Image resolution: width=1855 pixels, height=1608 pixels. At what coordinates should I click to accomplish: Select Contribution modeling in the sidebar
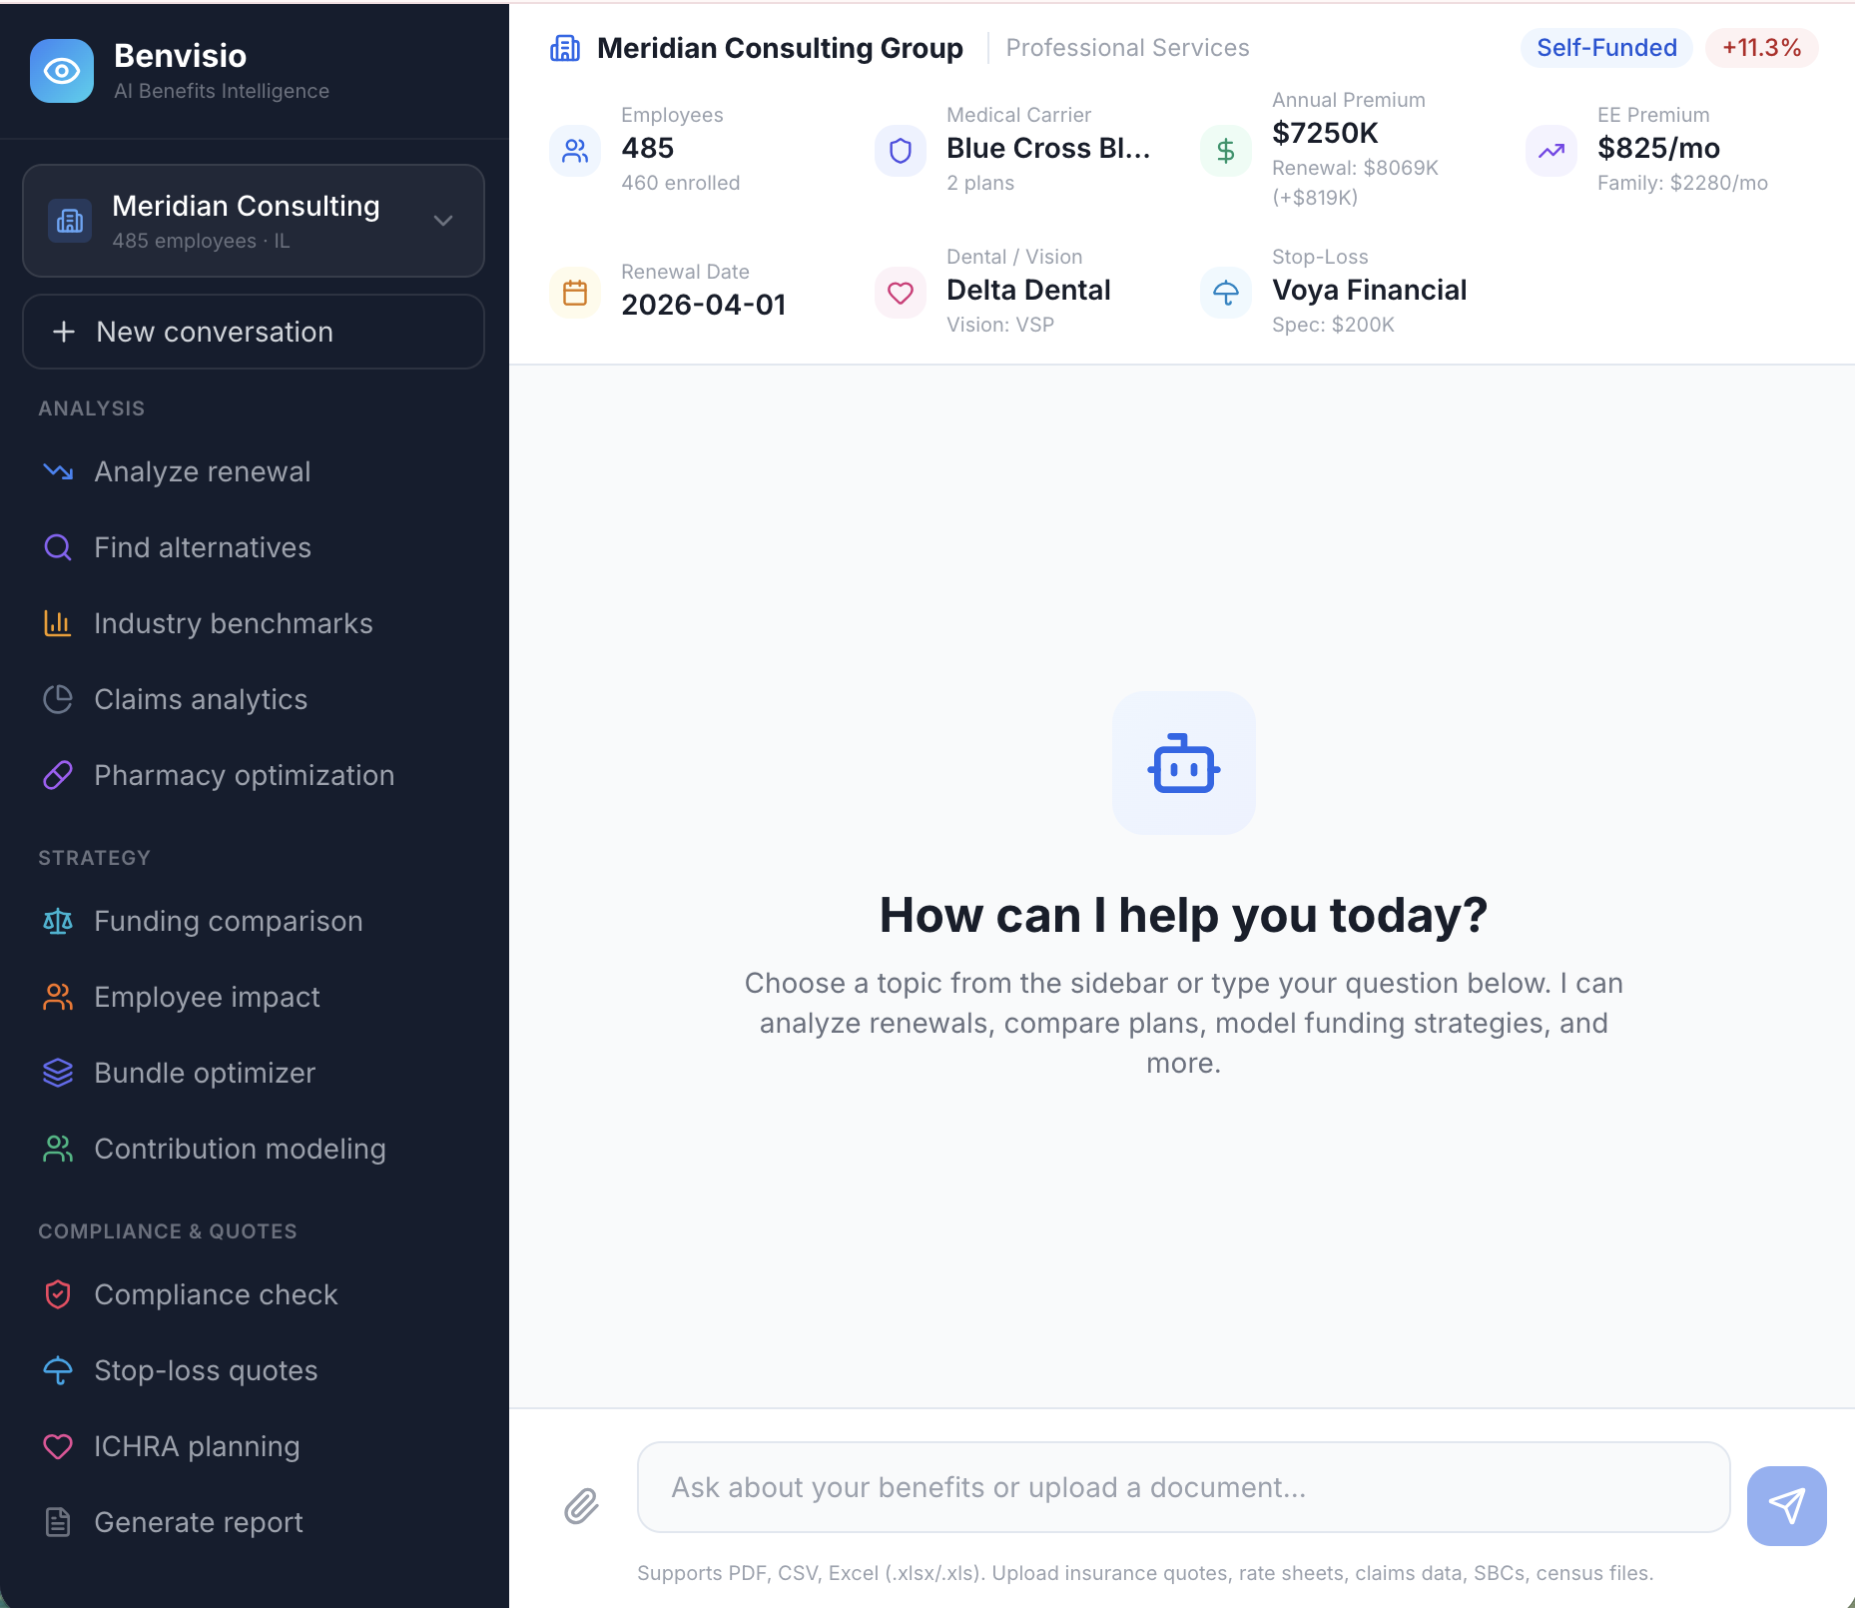pyautogui.click(x=254, y=1149)
